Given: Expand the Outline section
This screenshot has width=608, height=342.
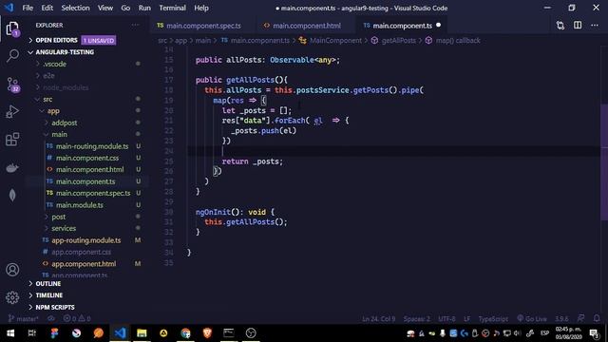Looking at the screenshot, I should [48, 284].
